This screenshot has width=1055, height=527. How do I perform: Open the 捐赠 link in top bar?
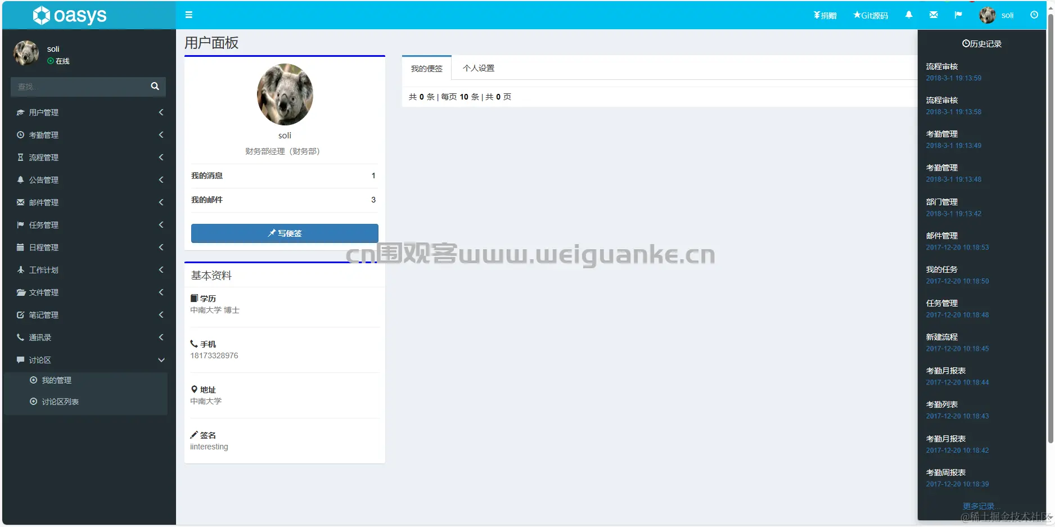[825, 15]
